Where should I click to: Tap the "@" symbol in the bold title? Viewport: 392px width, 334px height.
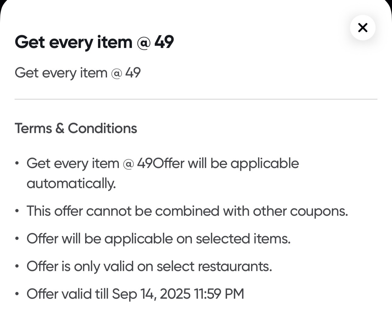coord(143,42)
